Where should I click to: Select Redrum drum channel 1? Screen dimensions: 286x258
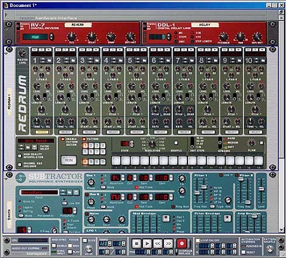(x=42, y=132)
